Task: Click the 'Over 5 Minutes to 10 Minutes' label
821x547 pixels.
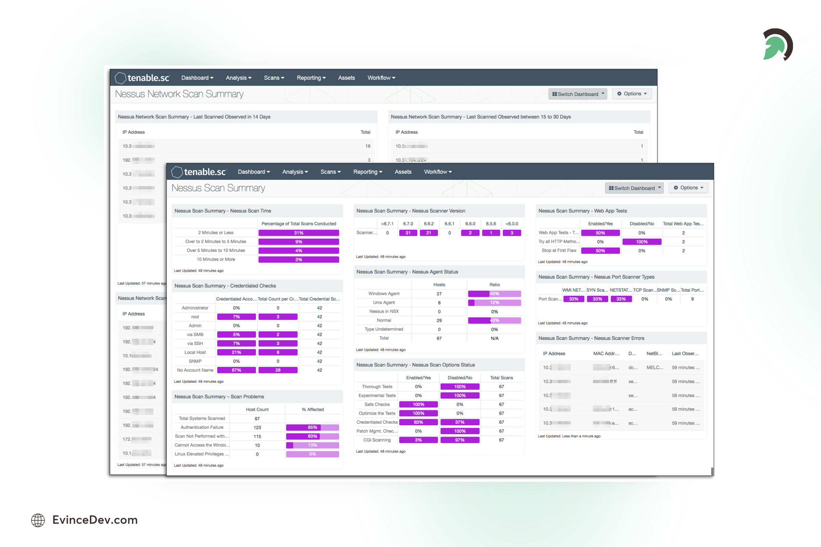Action: 216,251
